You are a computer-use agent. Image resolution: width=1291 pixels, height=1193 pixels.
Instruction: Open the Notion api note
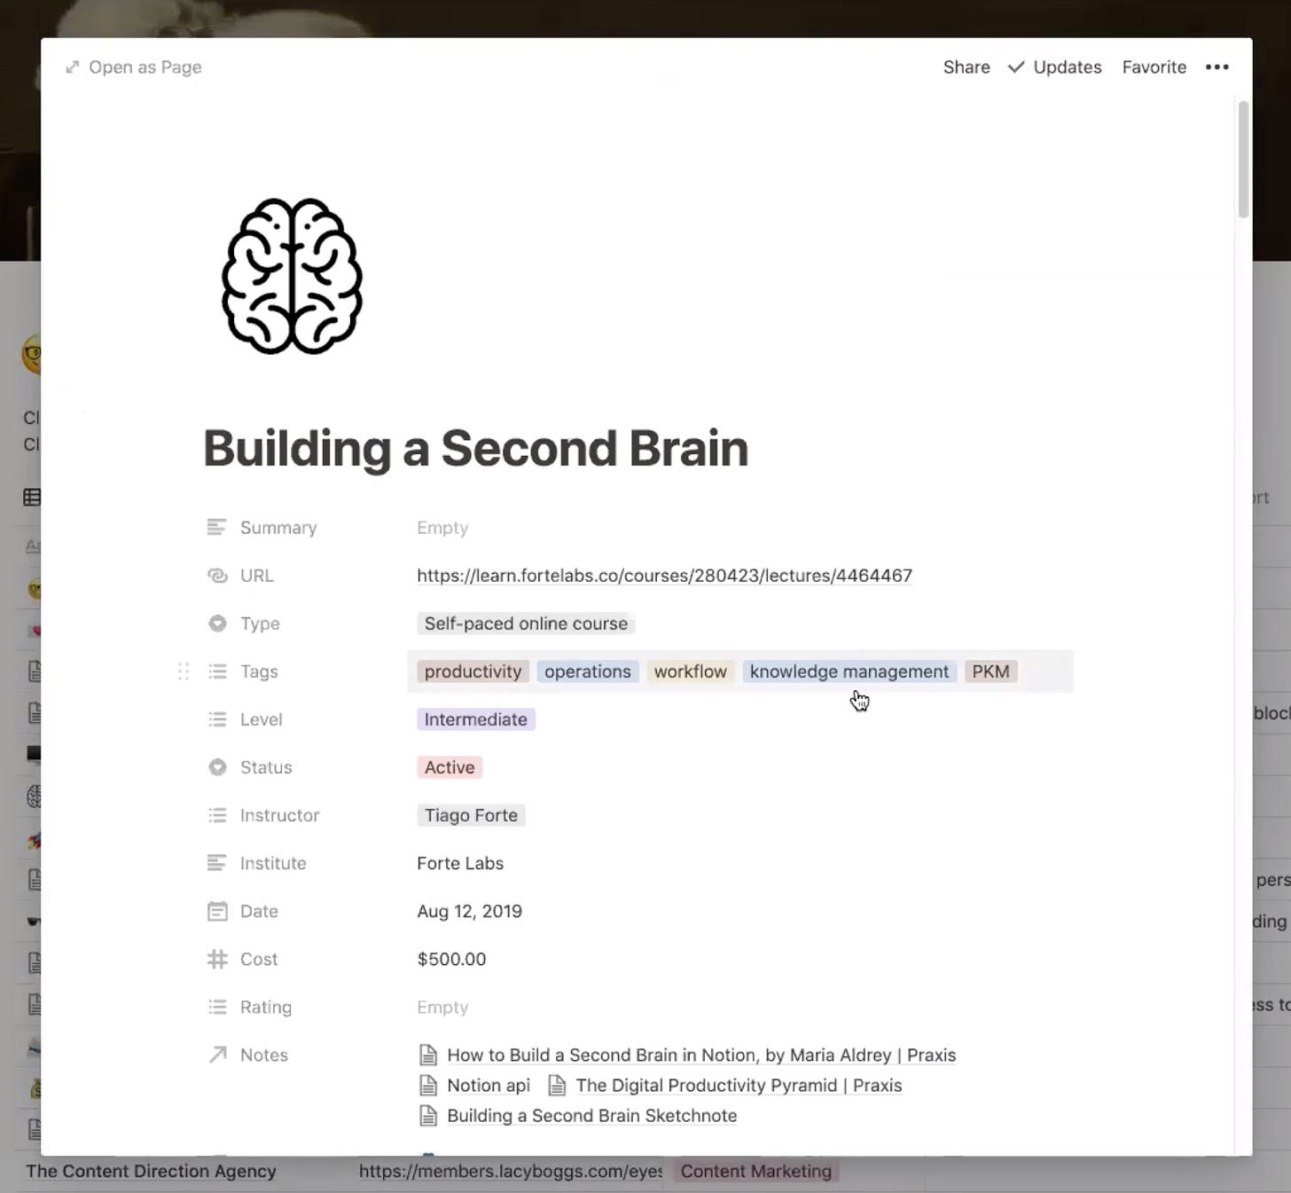pyautogui.click(x=489, y=1086)
